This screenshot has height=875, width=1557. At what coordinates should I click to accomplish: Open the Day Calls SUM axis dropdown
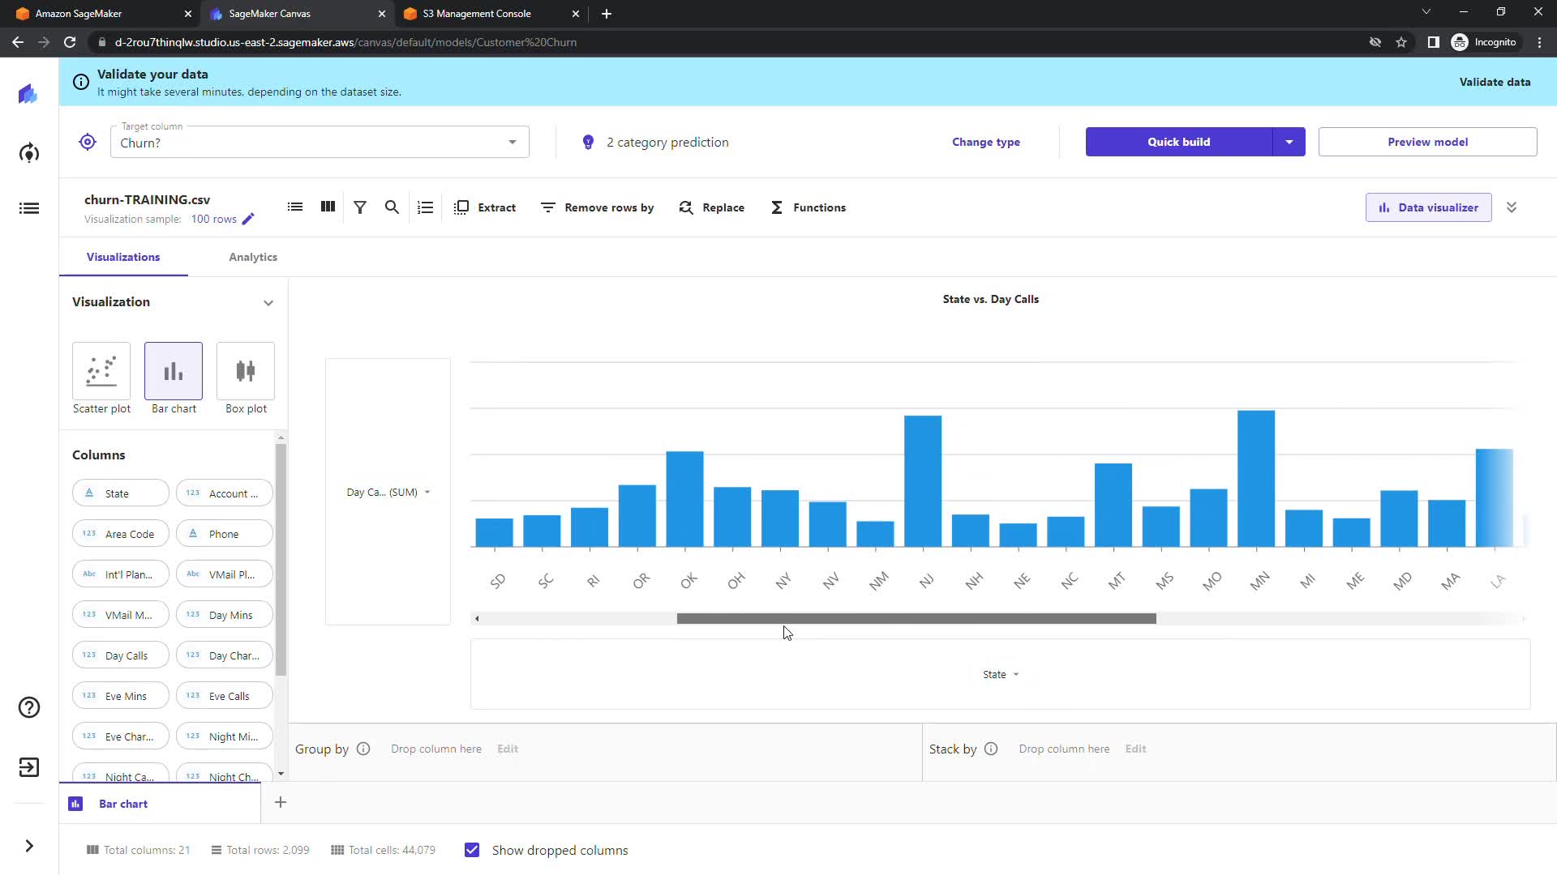(388, 492)
